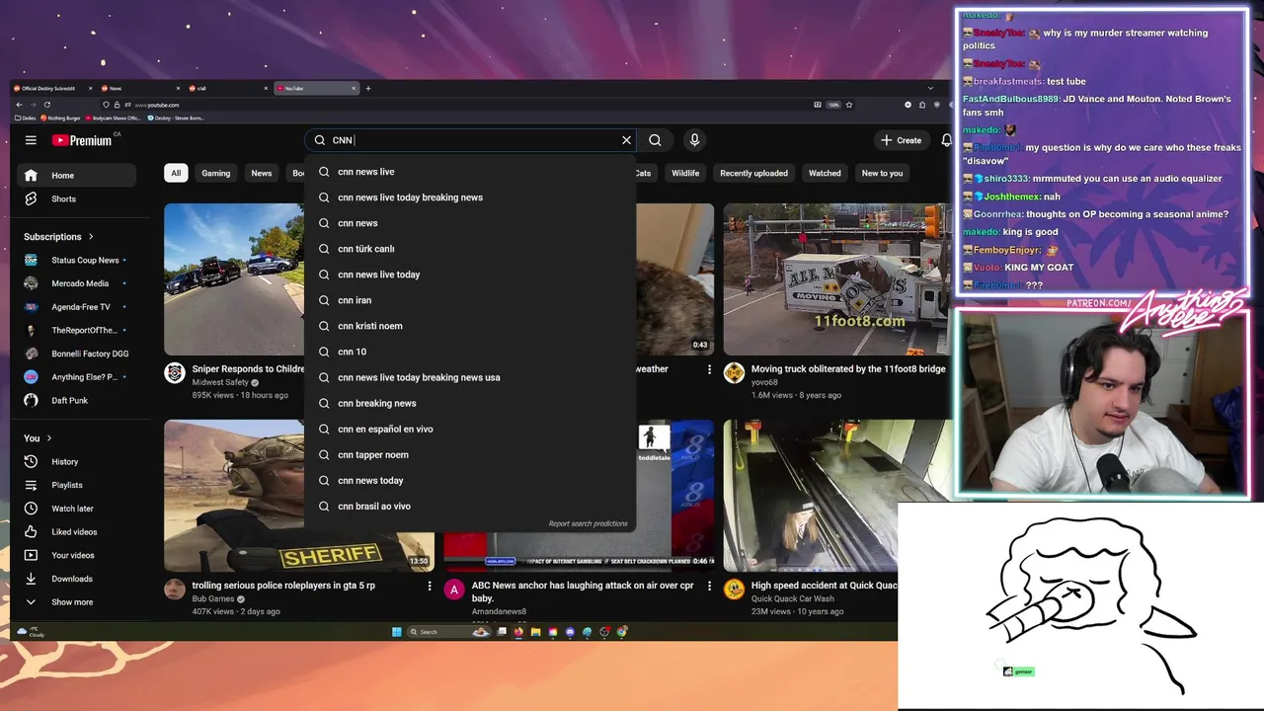Open Liked videos in the sidebar

pos(75,532)
